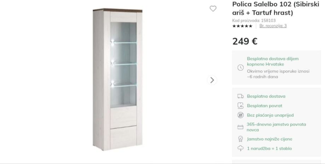Click the delivery truck icon

240,96
